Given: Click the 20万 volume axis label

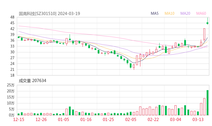Looking at the screenshot, I should click(11, 91).
